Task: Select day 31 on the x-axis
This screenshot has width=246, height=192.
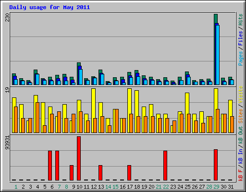Action: point(231,187)
